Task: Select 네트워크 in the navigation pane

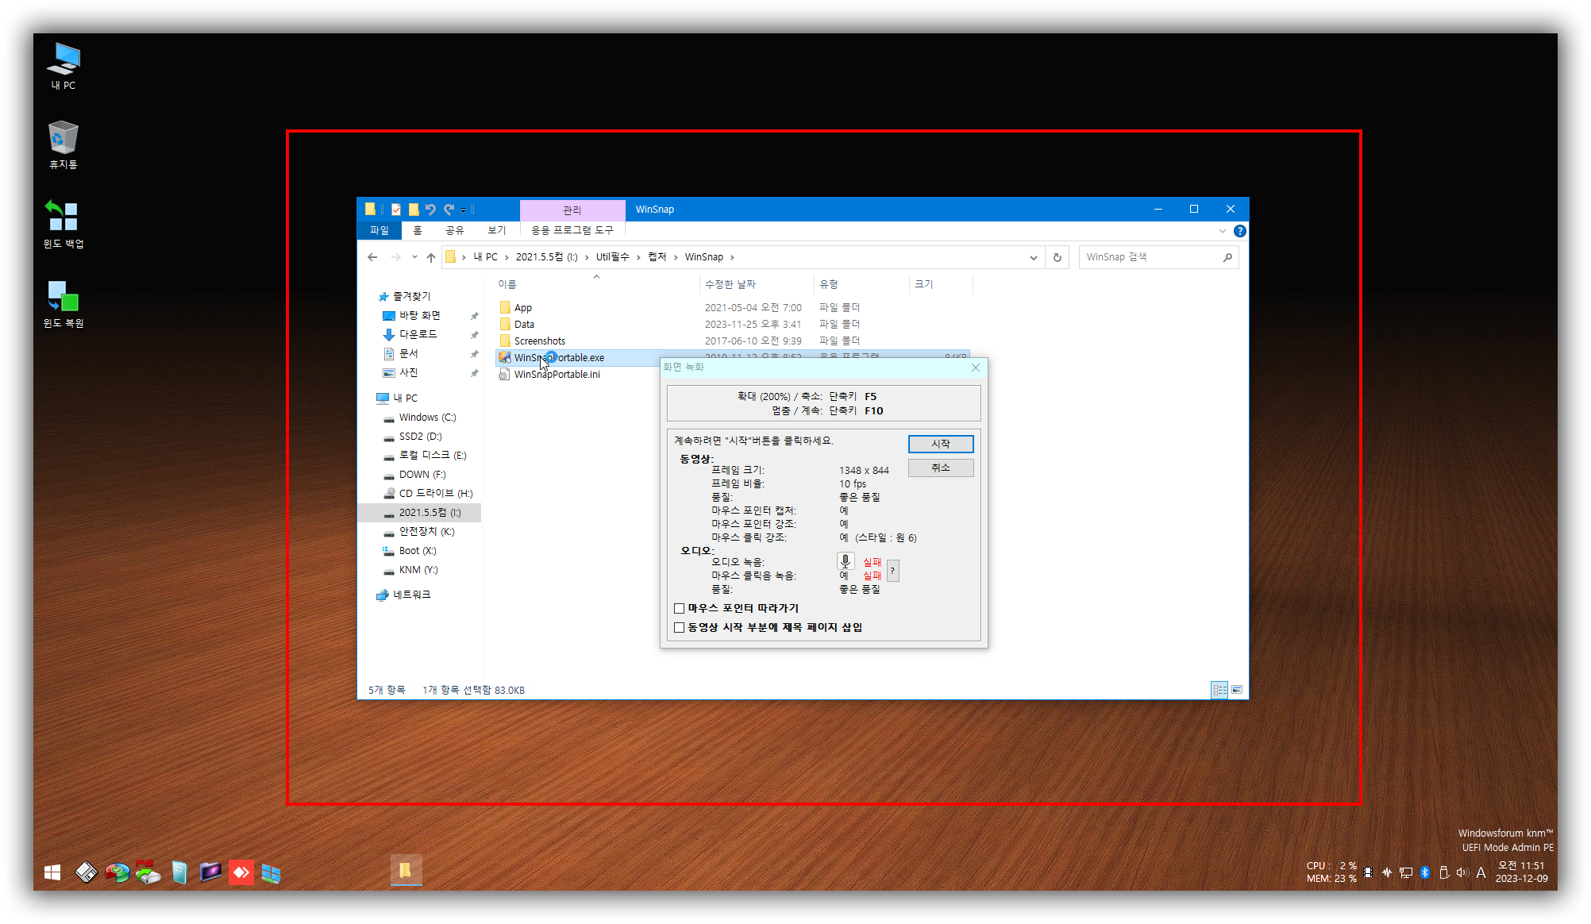Action: pos(411,595)
